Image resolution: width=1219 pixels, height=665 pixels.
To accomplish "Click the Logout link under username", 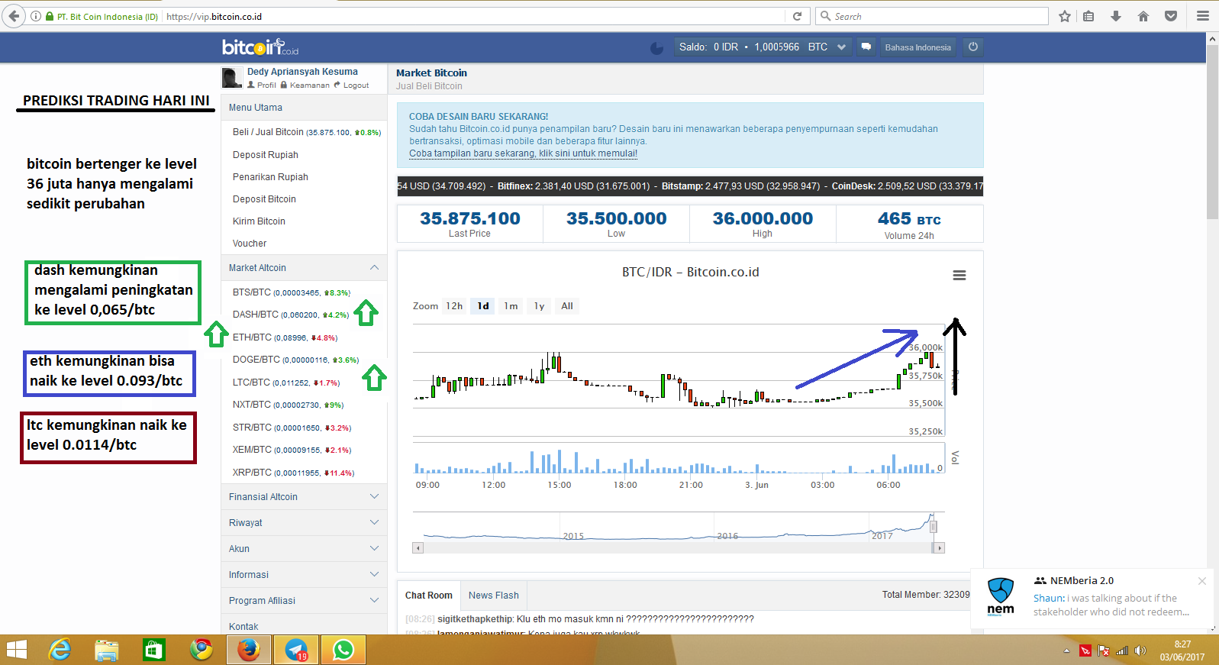I will pyautogui.click(x=351, y=85).
